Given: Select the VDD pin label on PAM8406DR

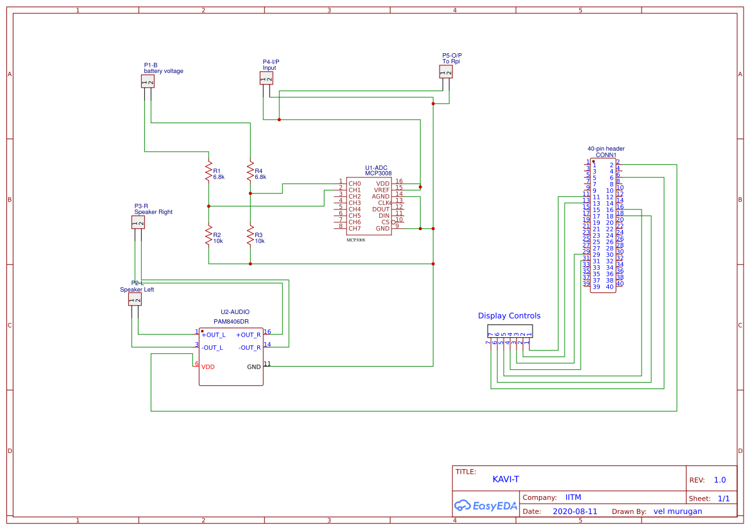Looking at the screenshot, I should point(207,366).
